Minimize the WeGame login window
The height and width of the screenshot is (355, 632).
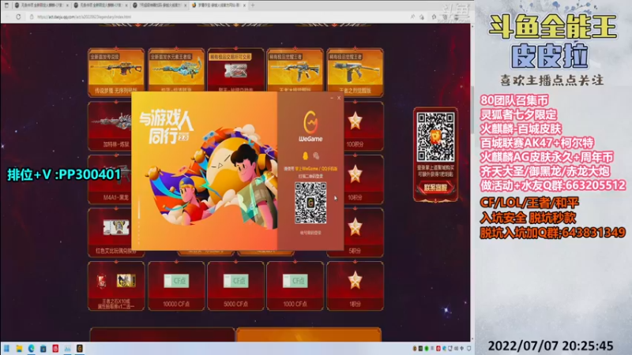click(332, 98)
